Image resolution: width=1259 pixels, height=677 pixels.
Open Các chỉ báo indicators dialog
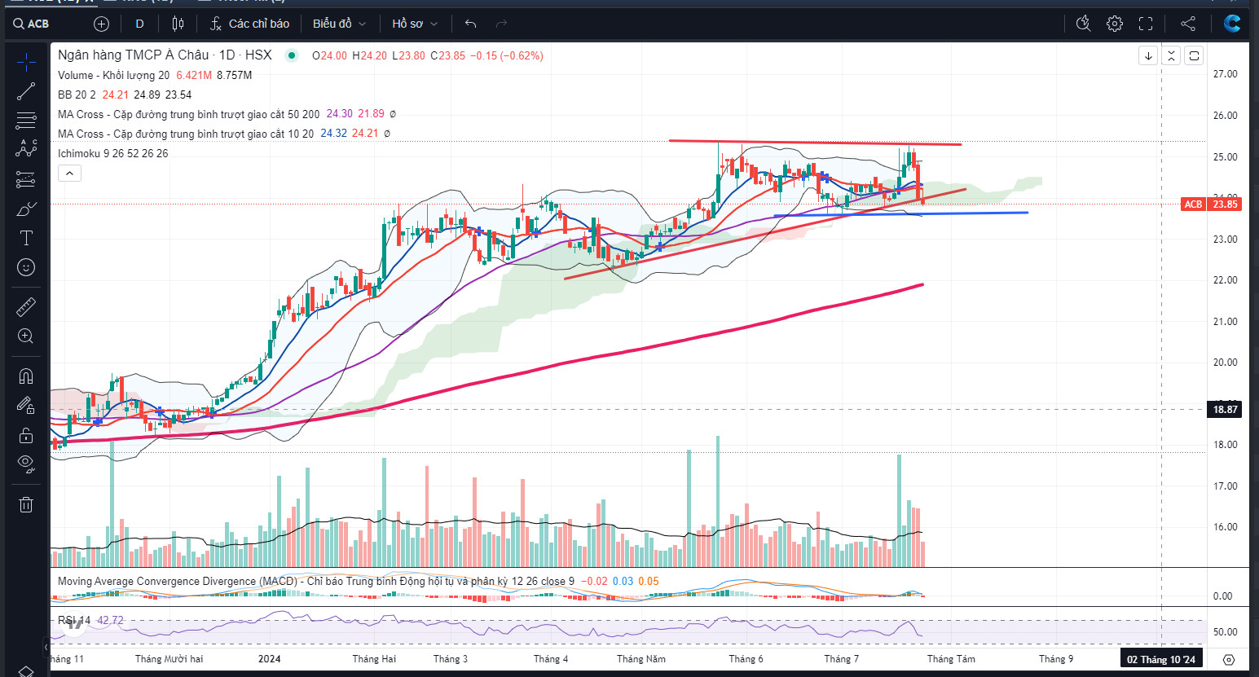(x=249, y=24)
